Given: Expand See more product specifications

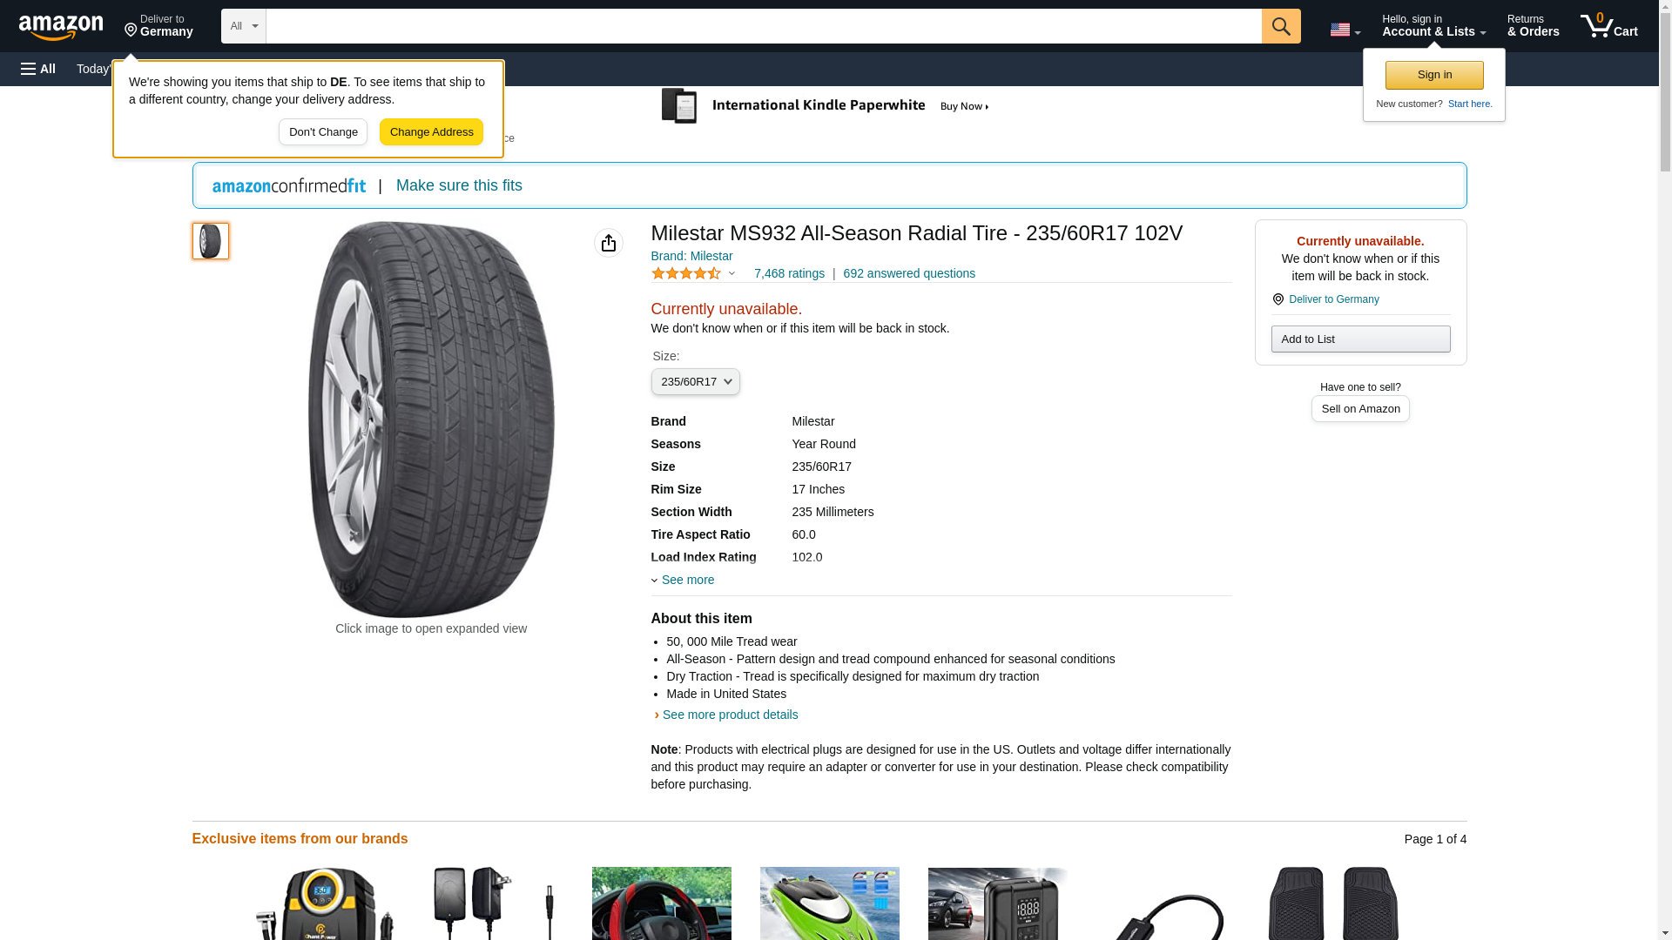Looking at the screenshot, I should click(686, 580).
